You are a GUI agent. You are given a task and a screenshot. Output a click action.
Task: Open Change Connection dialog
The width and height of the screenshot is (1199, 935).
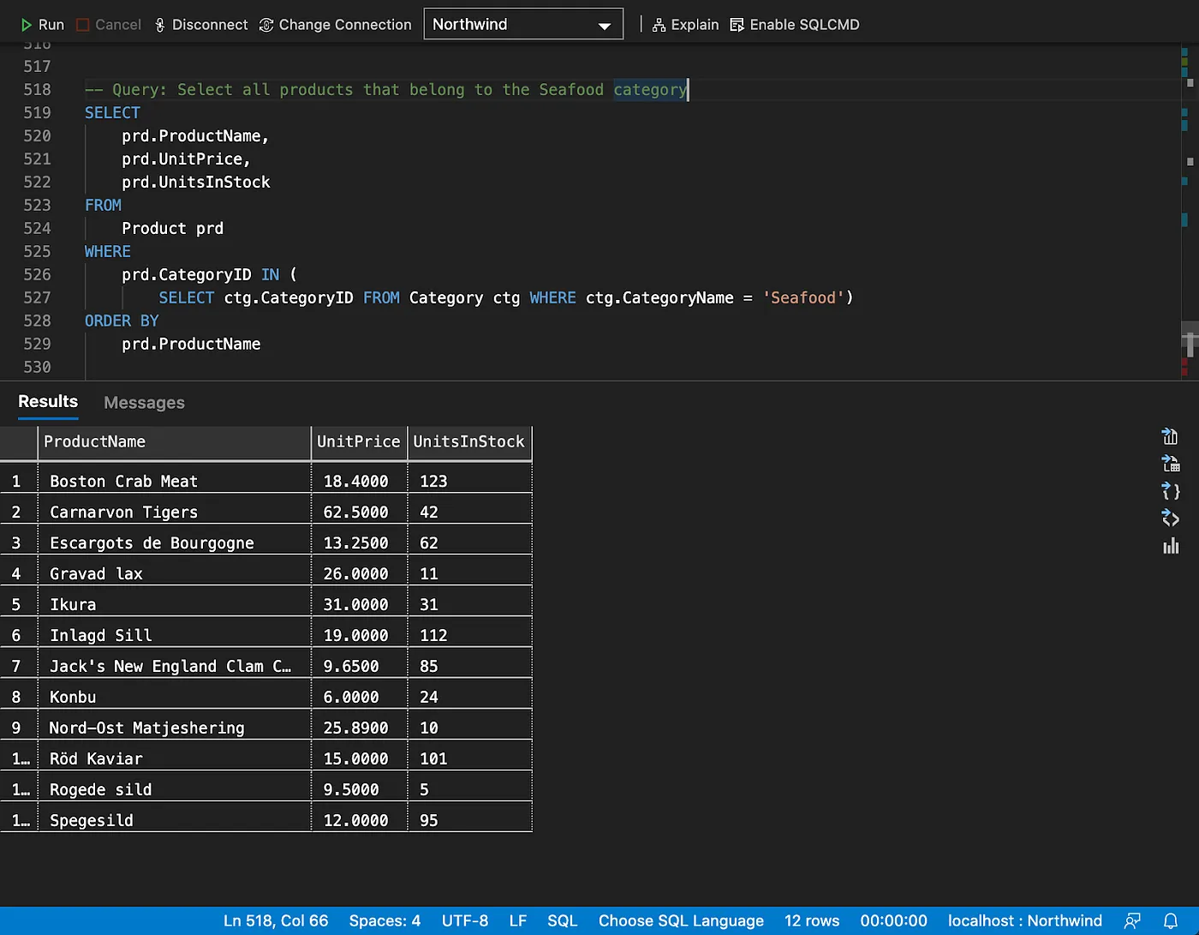[335, 25]
